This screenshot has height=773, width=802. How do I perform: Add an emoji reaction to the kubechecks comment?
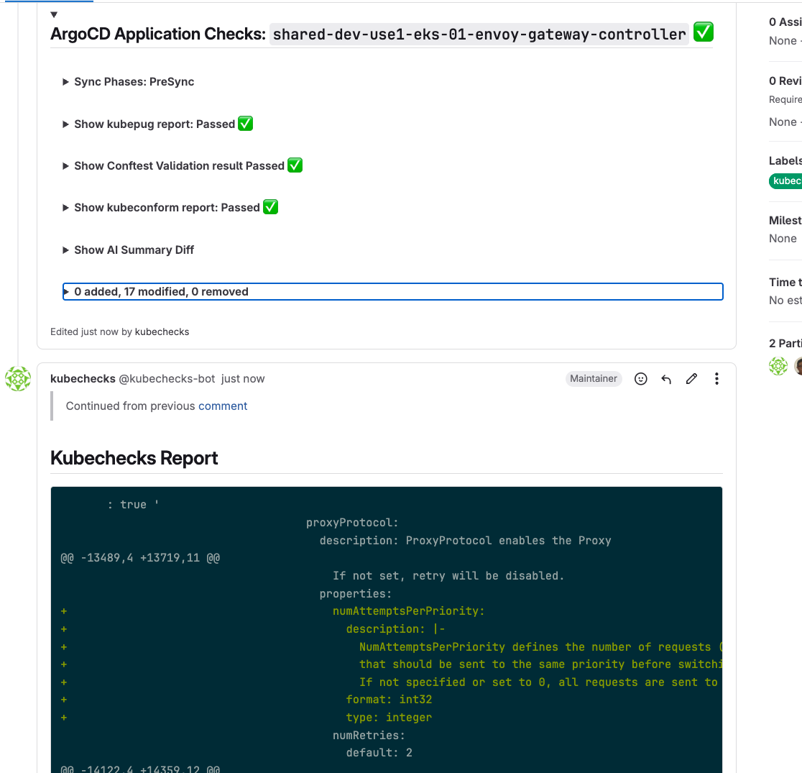click(x=640, y=379)
